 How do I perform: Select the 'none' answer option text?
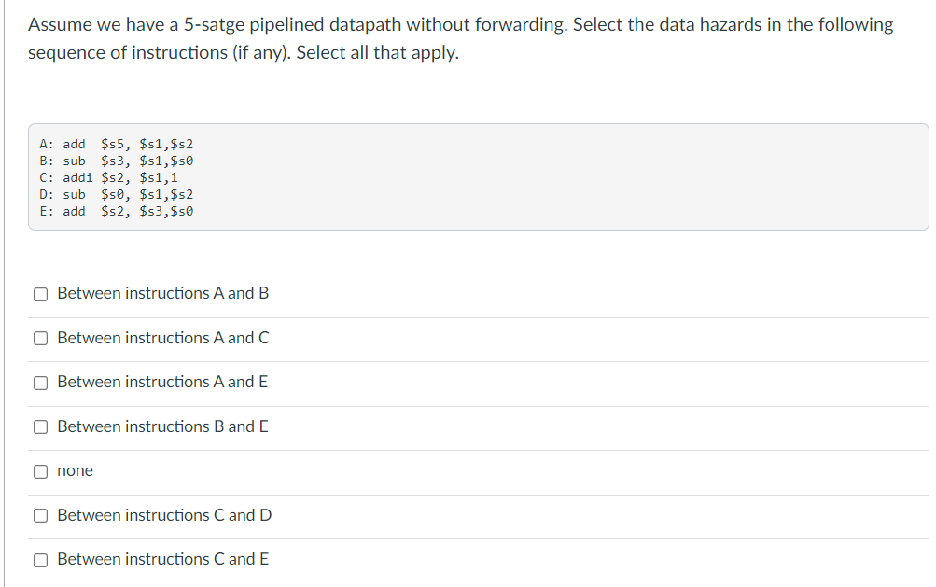76,471
